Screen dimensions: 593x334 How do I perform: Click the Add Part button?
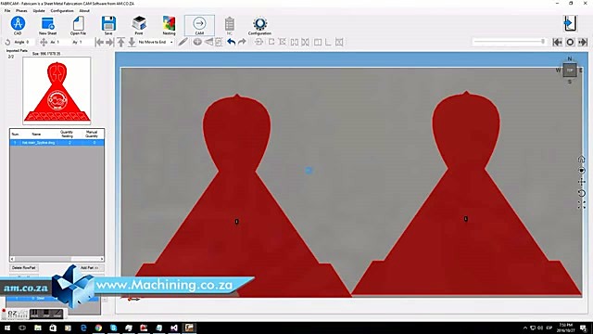point(89,268)
